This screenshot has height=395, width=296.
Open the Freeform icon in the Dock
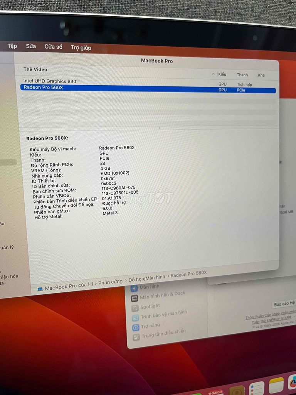click(x=292, y=382)
